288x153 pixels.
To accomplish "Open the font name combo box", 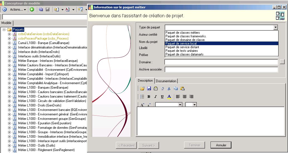I will click(x=169, y=105).
